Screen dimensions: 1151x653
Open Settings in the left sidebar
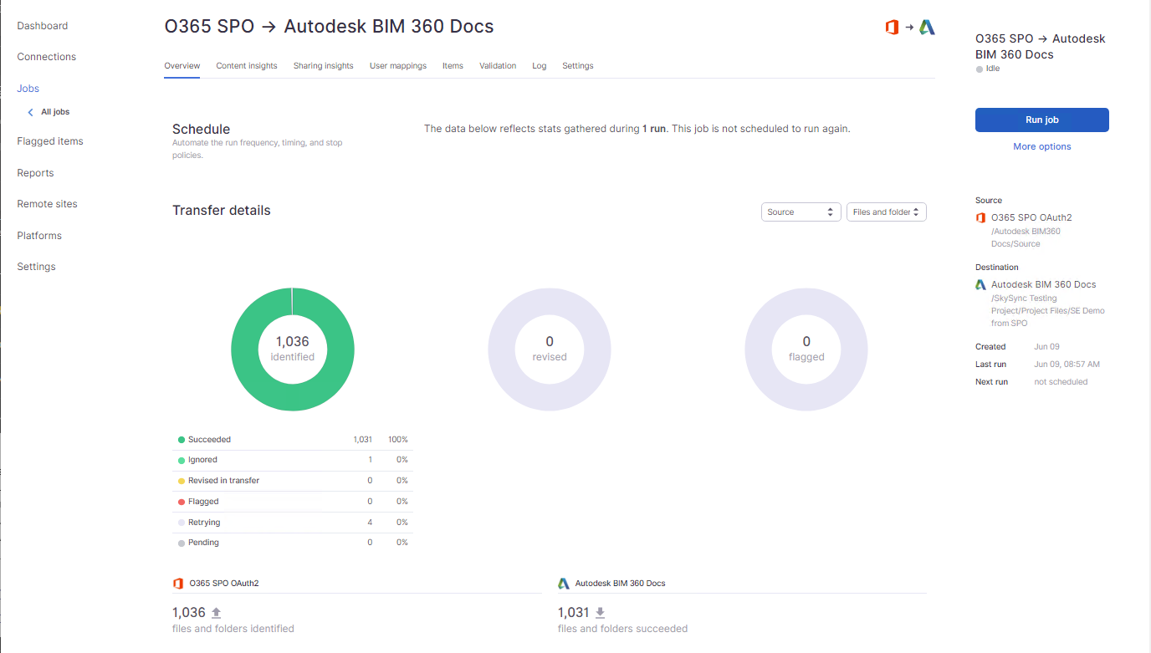pyautogui.click(x=37, y=267)
